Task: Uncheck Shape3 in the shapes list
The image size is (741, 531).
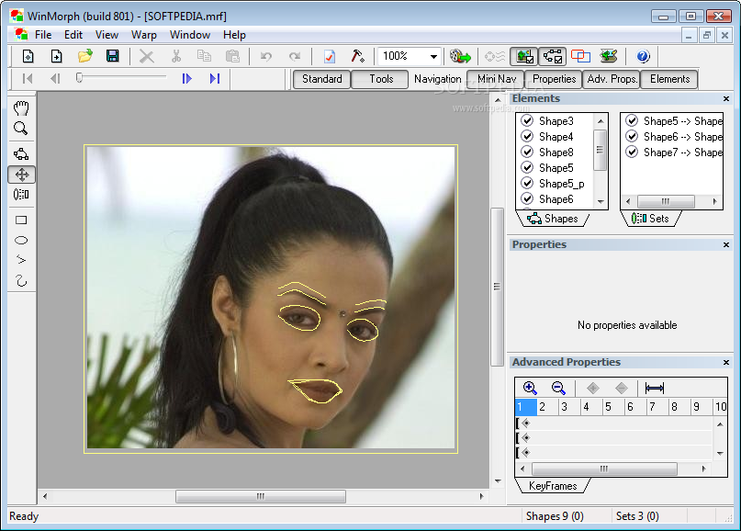Action: point(527,121)
